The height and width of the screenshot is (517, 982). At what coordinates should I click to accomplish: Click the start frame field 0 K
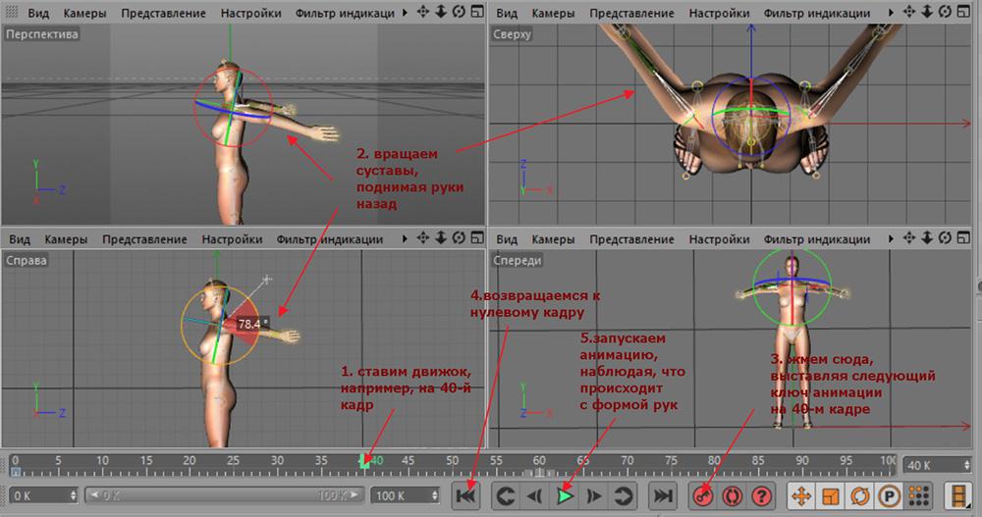click(39, 495)
